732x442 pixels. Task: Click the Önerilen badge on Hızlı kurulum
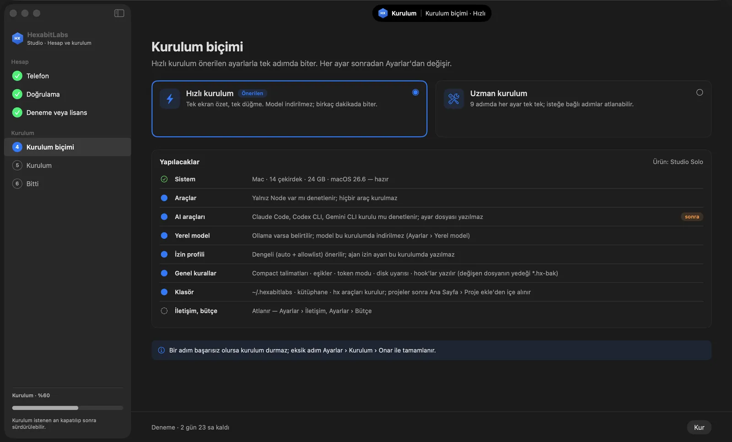click(x=253, y=93)
